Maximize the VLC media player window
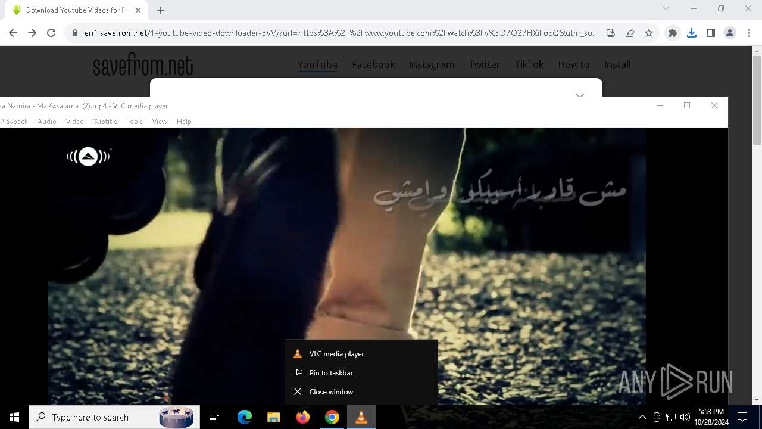Viewport: 762px width, 429px height. [x=687, y=105]
